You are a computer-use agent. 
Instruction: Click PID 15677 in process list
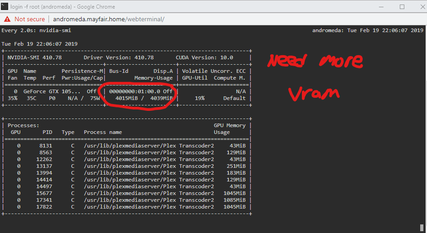coord(44,193)
